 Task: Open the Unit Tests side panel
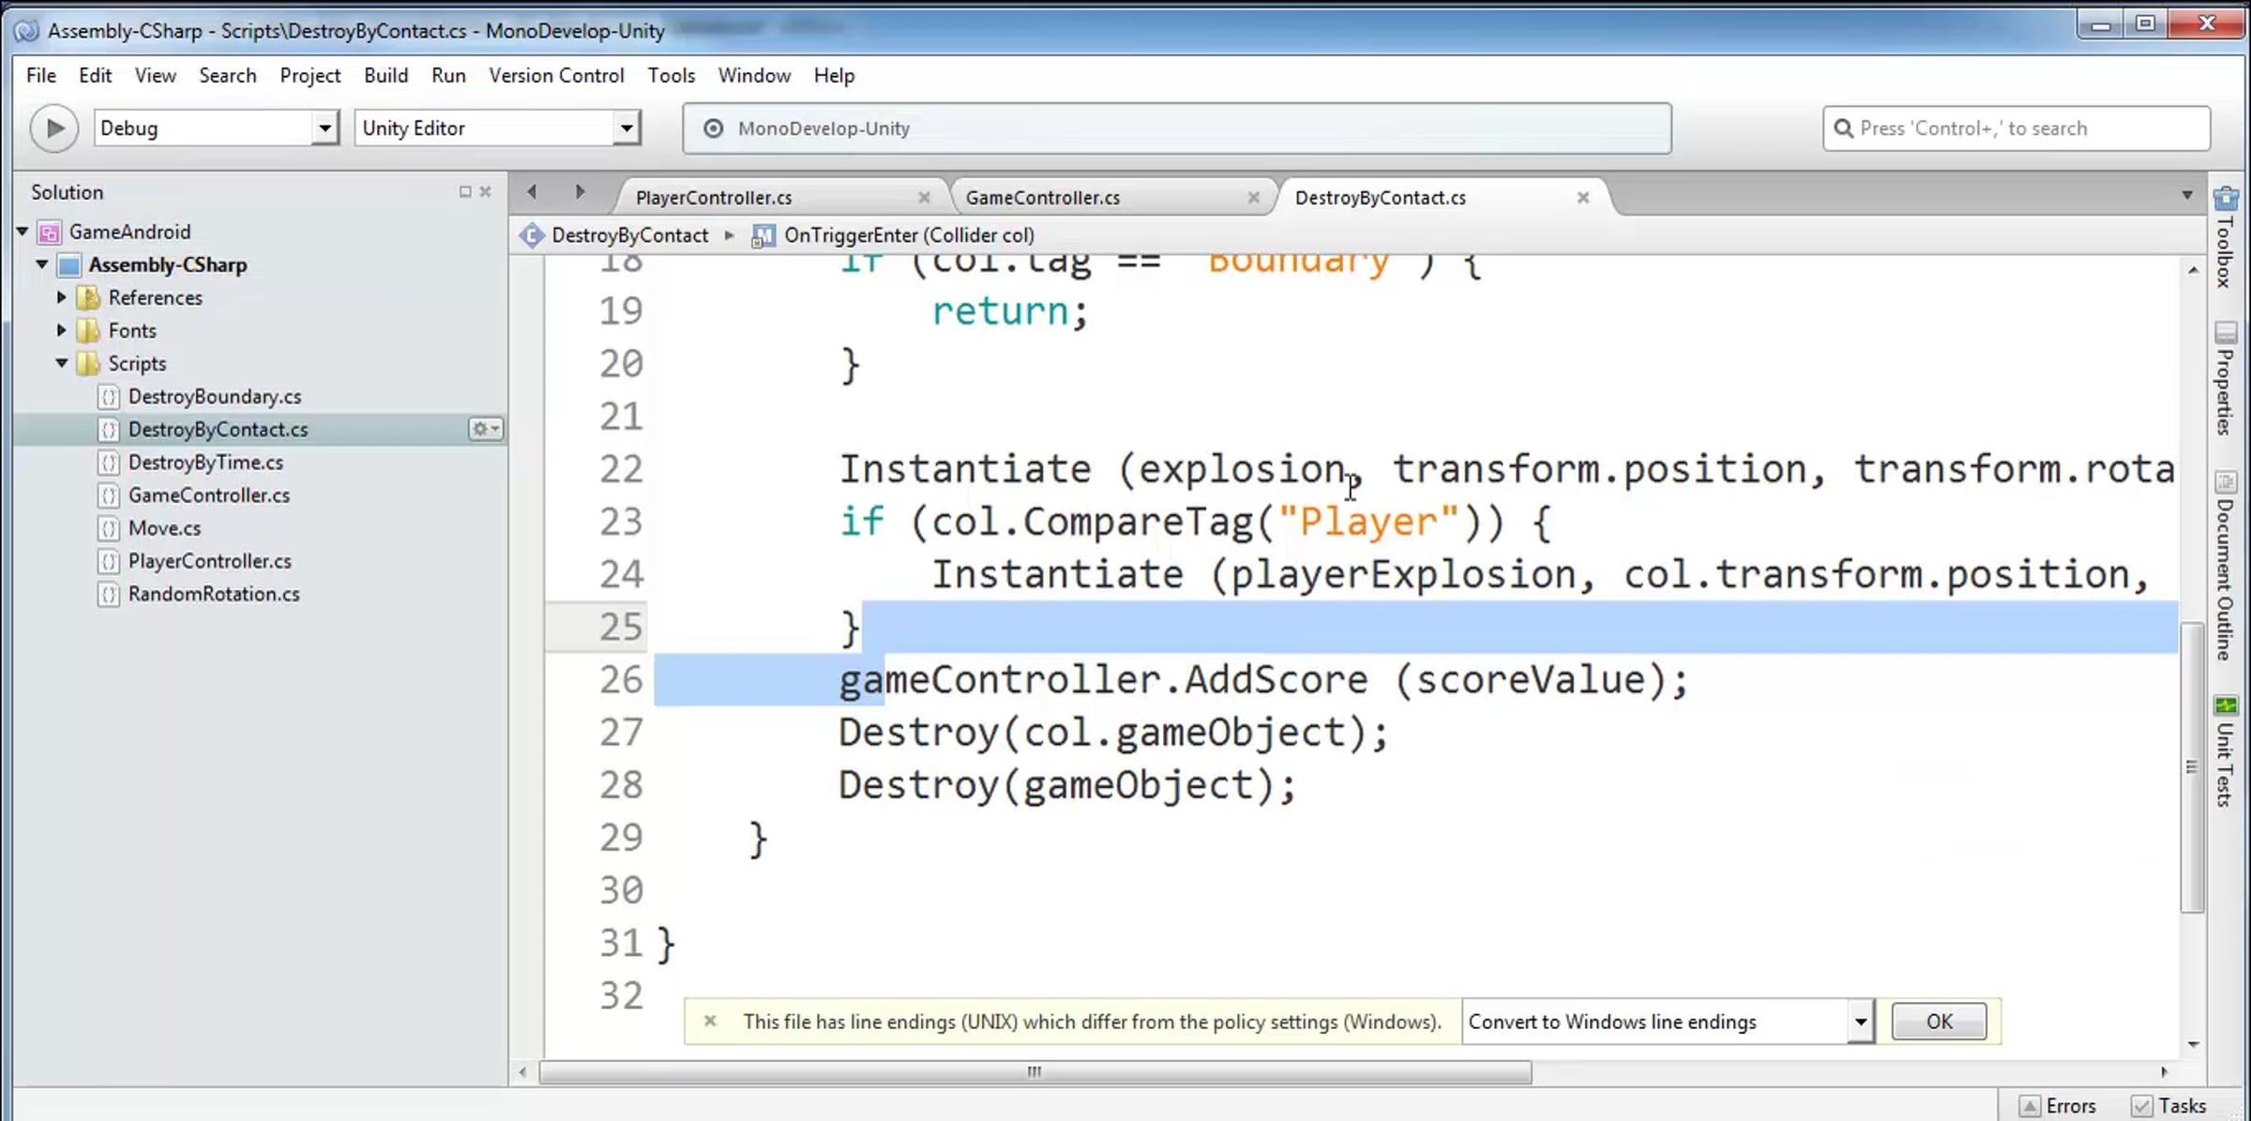[2225, 751]
